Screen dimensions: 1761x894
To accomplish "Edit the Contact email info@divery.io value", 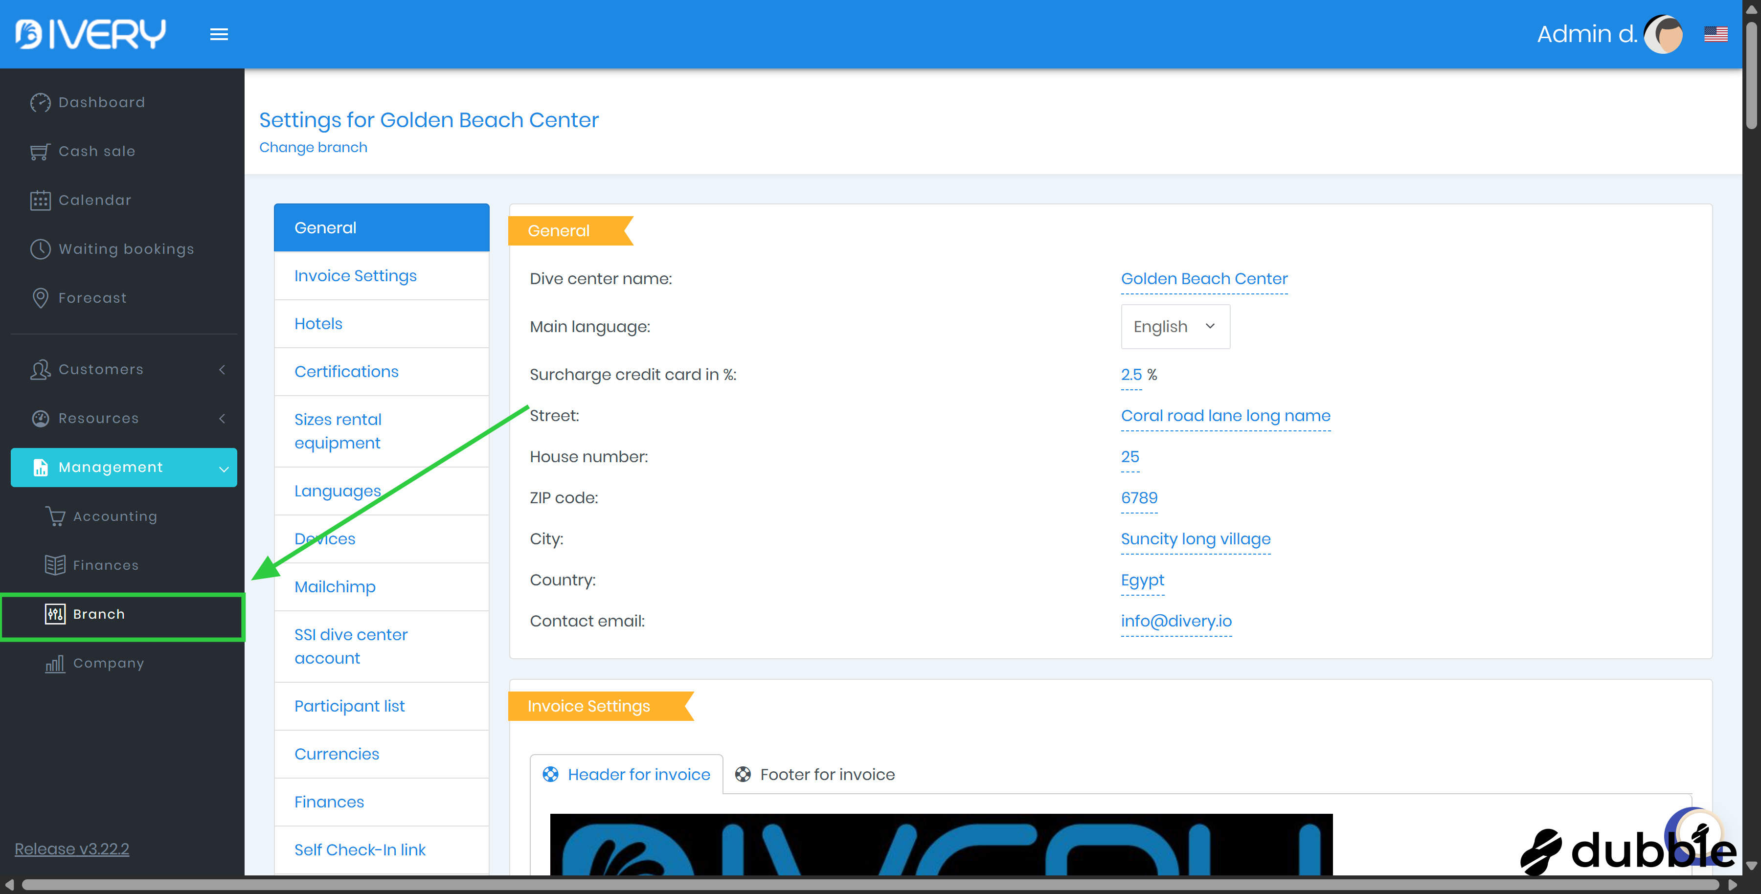I will point(1176,621).
